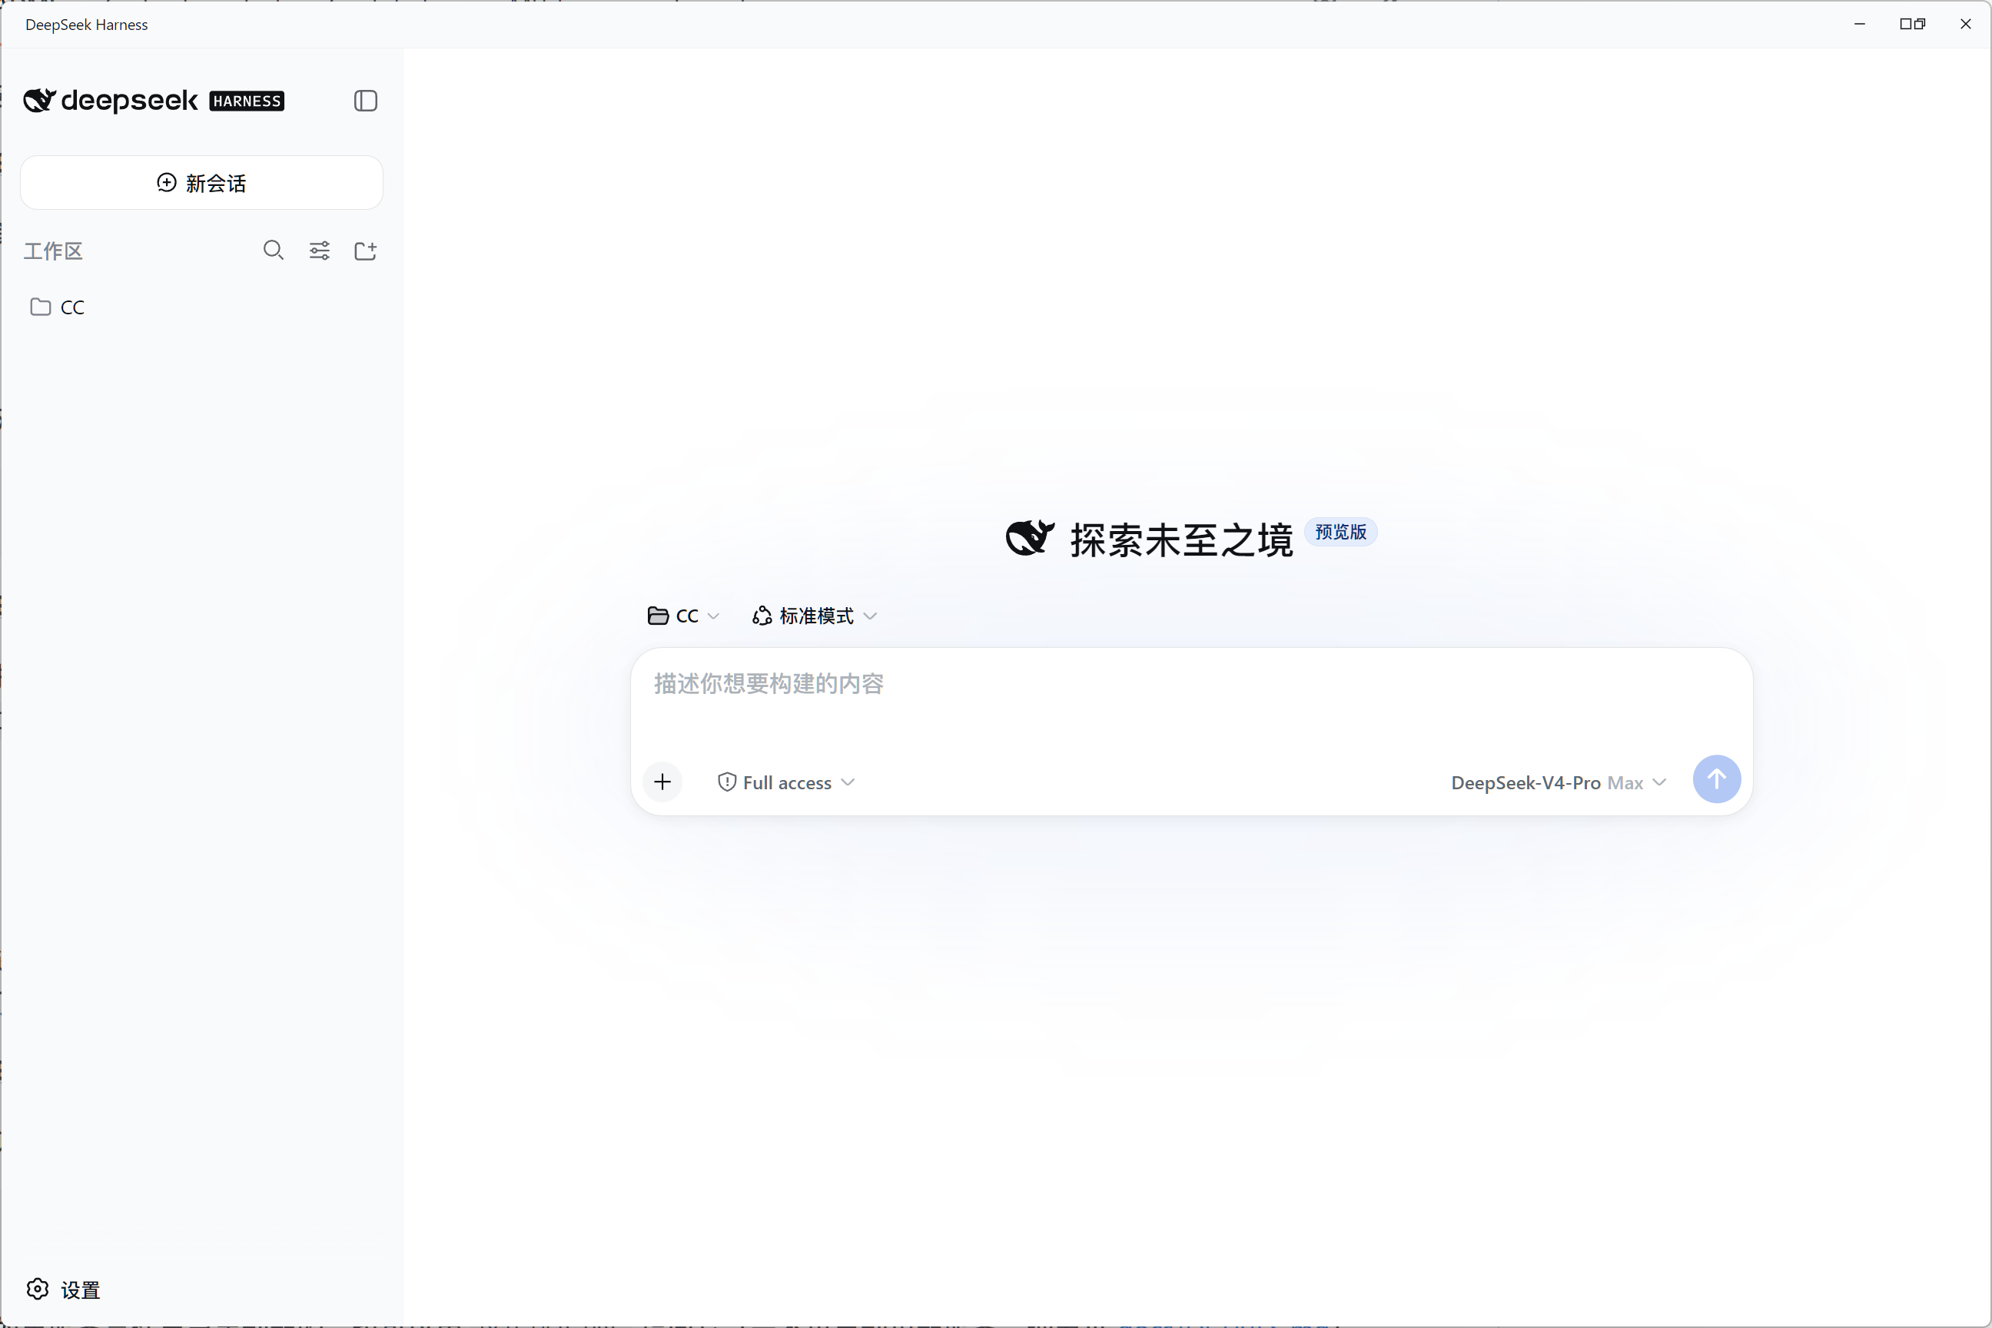
Task: Add a new workspace folder icon
Action: tap(365, 251)
